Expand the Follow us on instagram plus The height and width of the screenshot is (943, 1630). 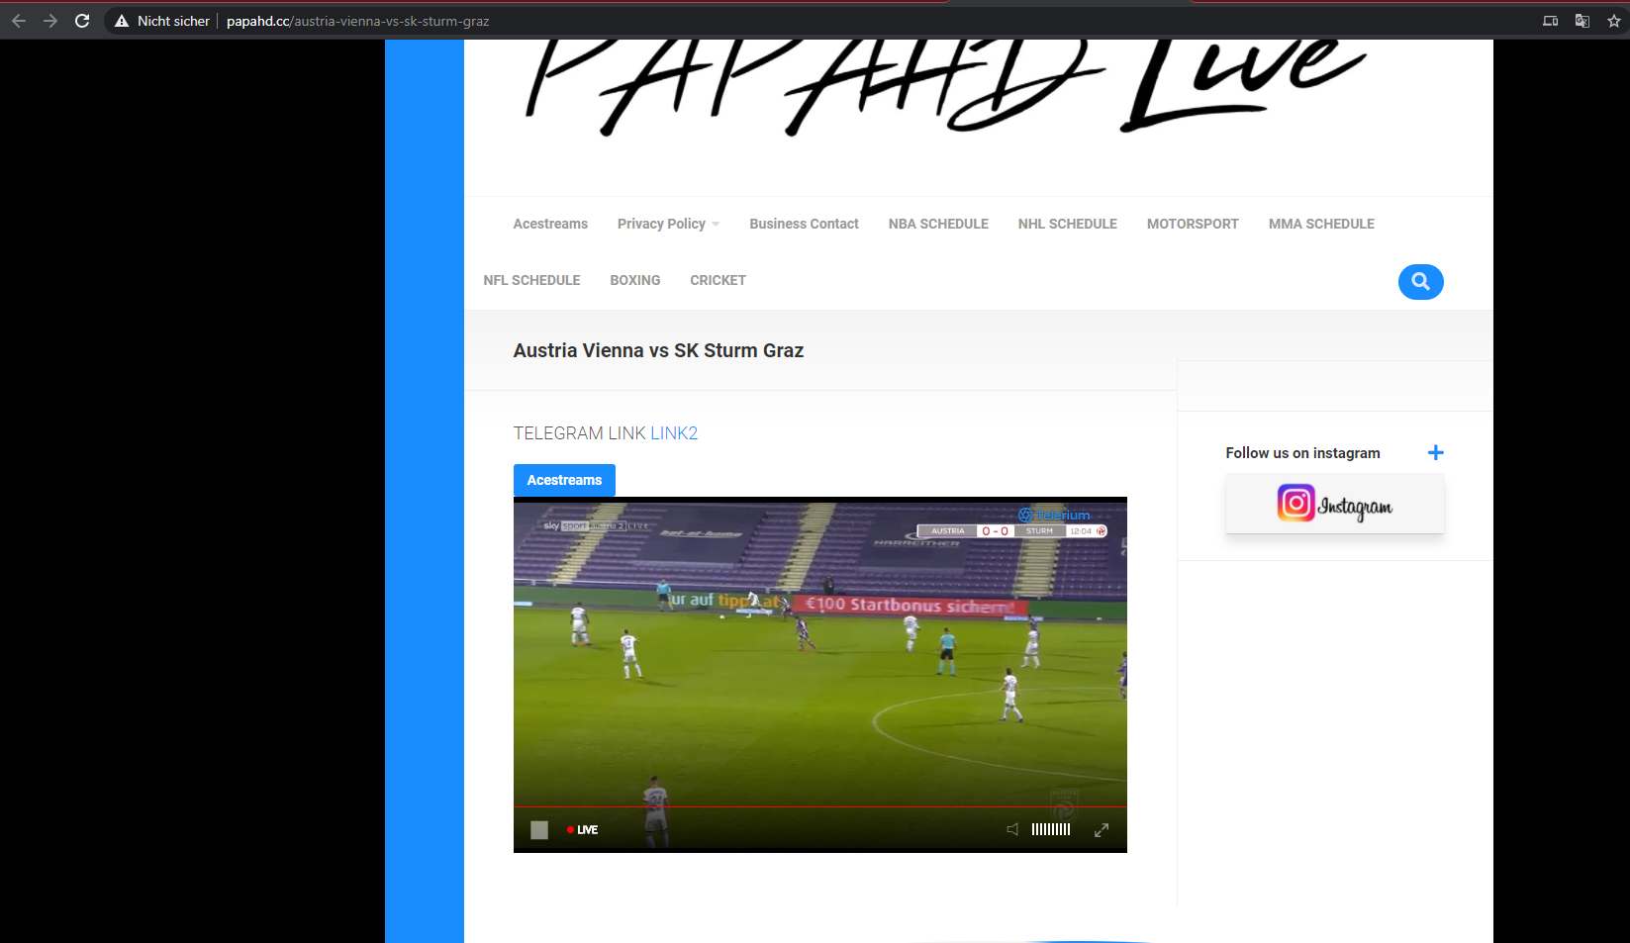pos(1435,452)
